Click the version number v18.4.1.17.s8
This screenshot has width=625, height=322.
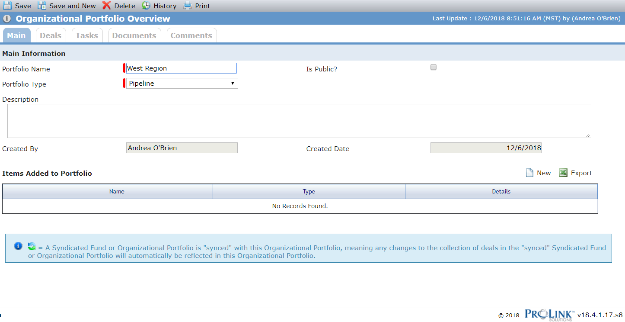(600, 315)
